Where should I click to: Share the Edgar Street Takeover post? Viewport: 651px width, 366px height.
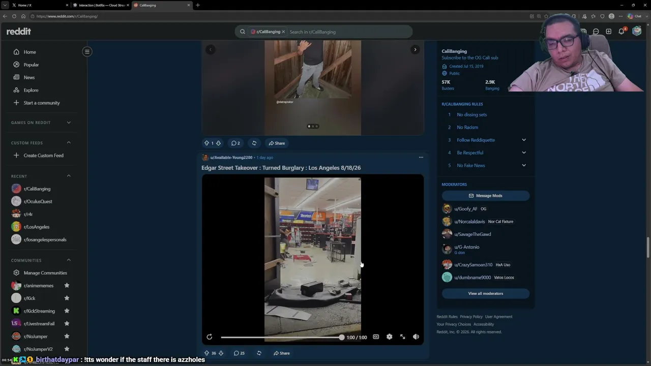[x=281, y=353]
